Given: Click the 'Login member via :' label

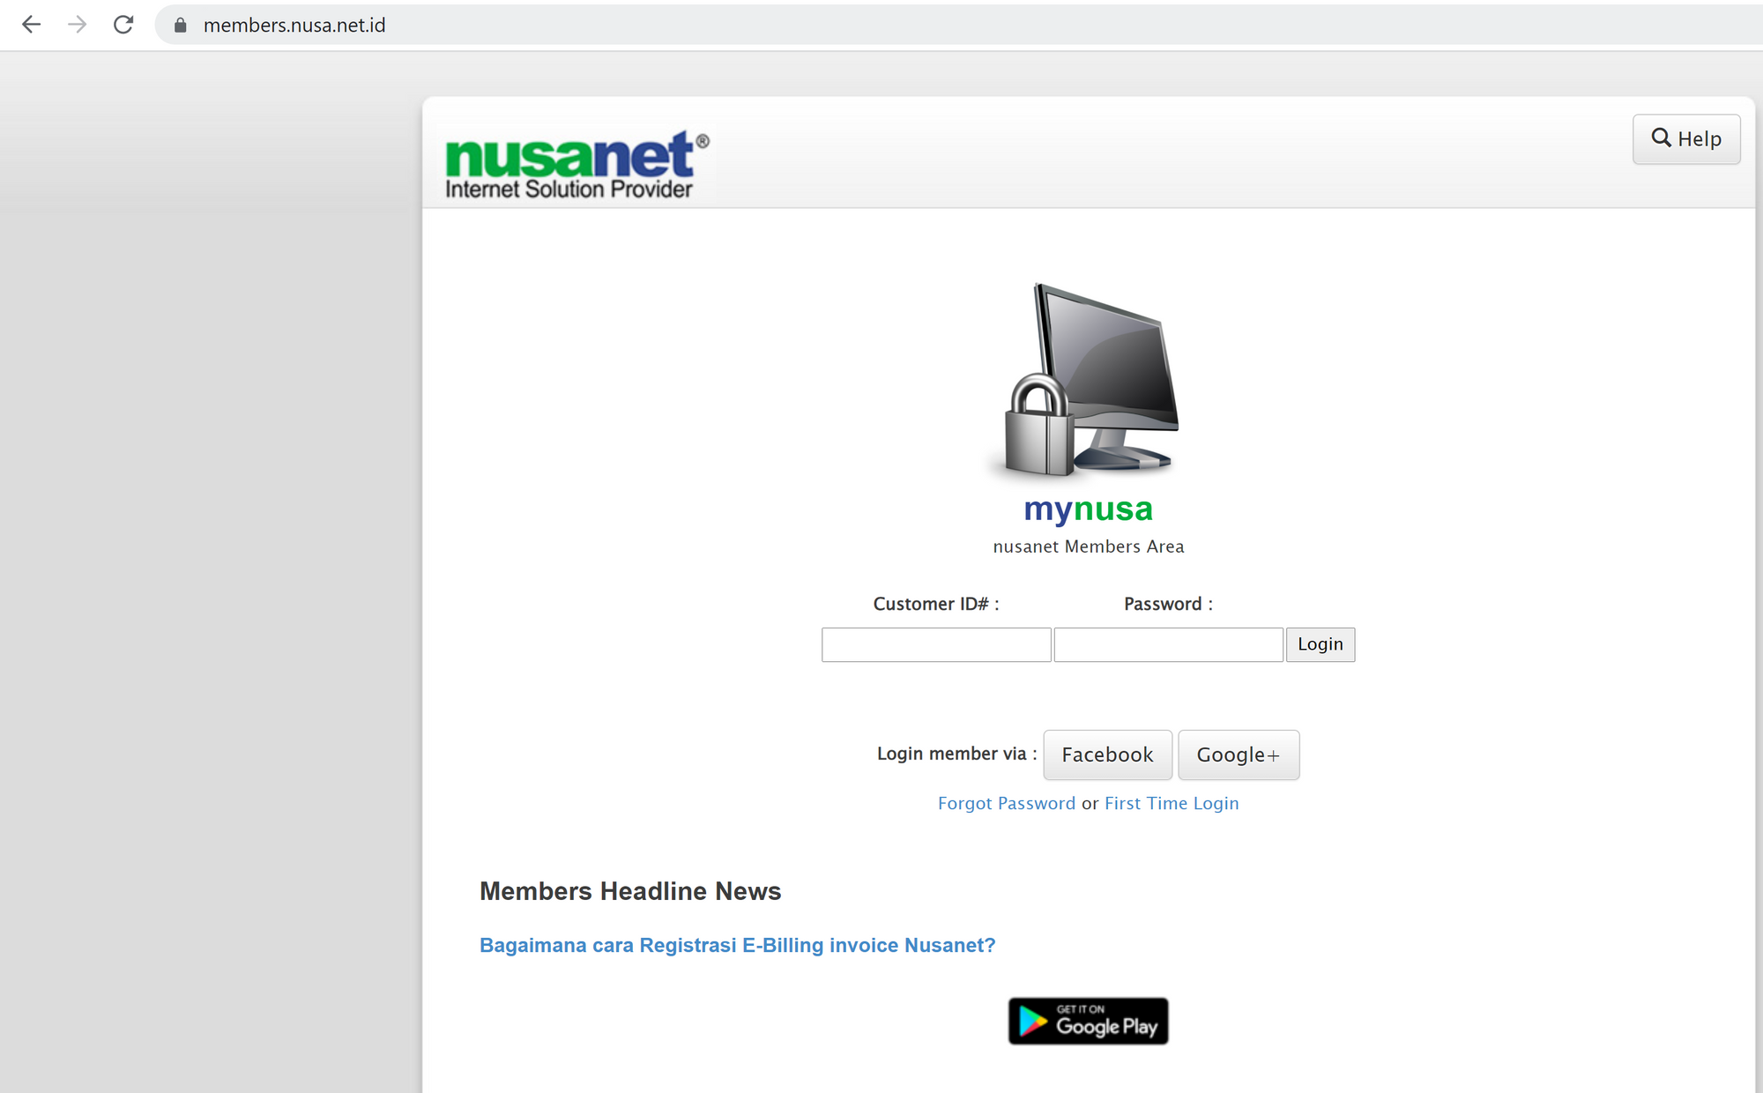Looking at the screenshot, I should tap(957, 754).
